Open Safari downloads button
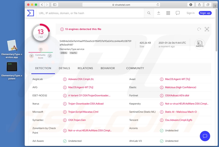This screenshot has height=147, width=219. [x=191, y=5]
